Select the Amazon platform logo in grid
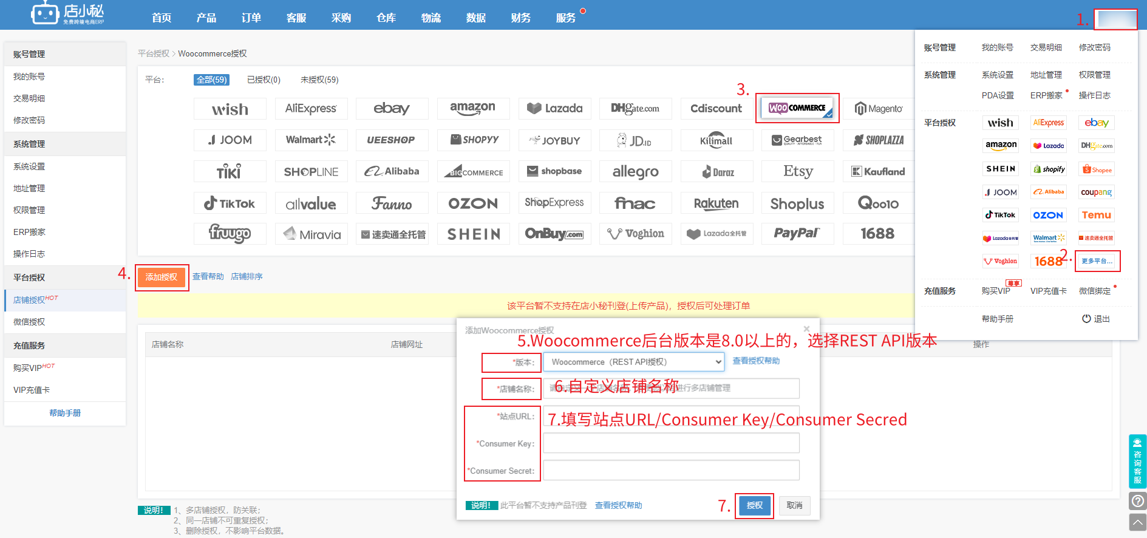Screen dimensions: 1147x538 [473, 109]
